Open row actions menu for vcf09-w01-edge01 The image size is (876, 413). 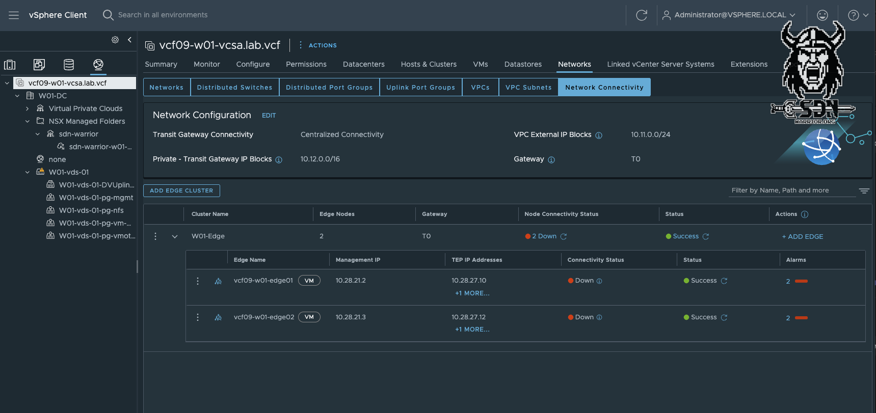198,281
